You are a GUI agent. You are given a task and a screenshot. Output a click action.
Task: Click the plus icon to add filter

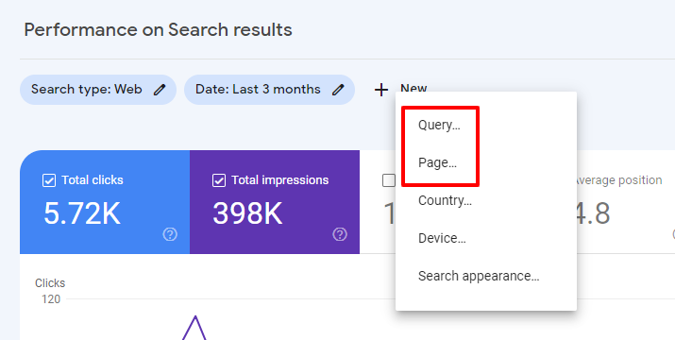pyautogui.click(x=381, y=90)
